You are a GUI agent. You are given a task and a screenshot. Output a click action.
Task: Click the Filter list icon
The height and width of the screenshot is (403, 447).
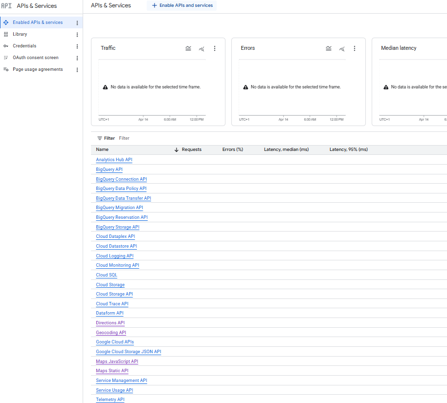[99, 138]
